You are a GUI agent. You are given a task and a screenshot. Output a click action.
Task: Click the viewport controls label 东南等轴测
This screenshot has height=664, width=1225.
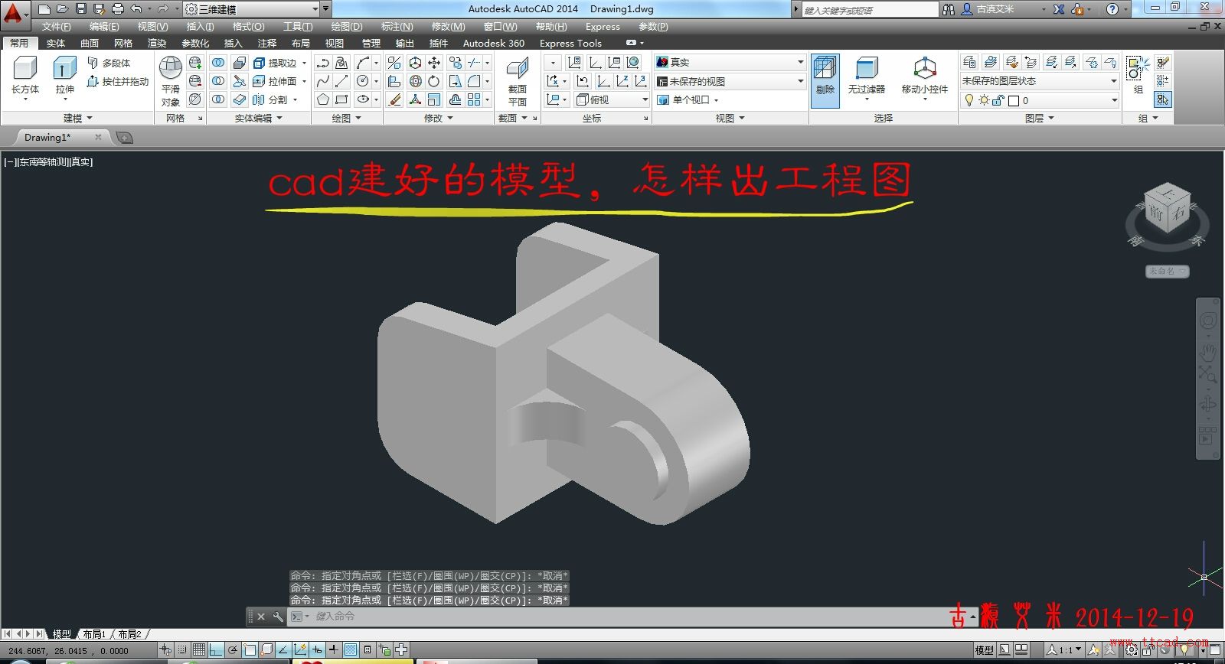click(42, 162)
